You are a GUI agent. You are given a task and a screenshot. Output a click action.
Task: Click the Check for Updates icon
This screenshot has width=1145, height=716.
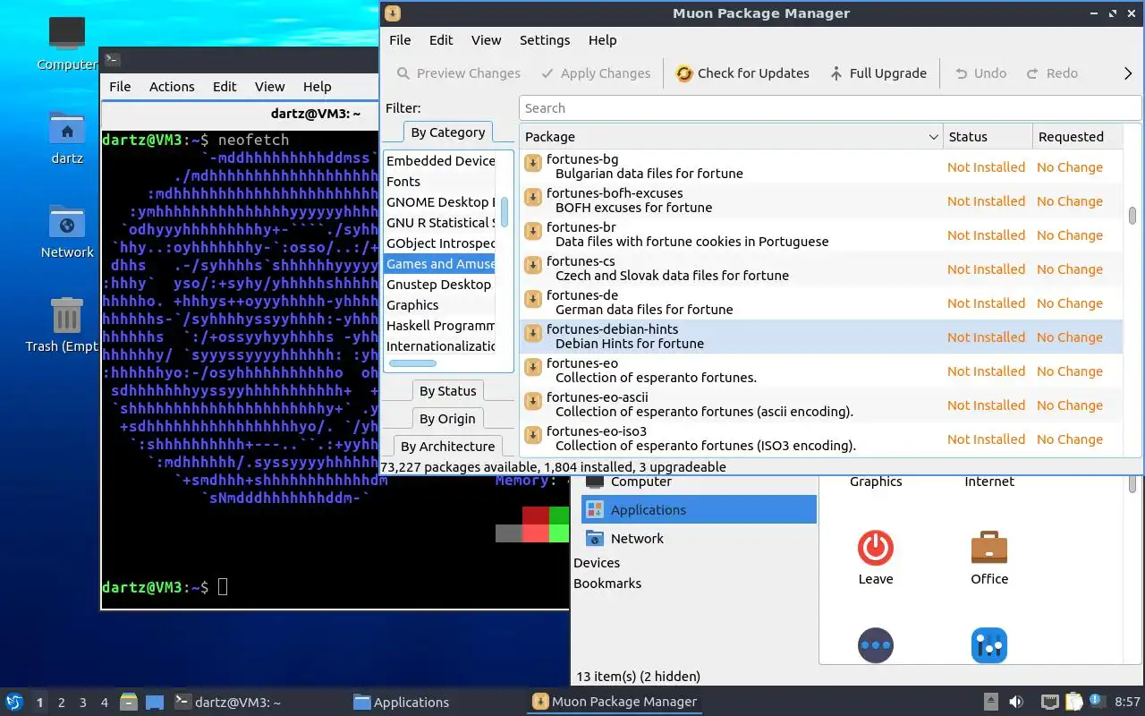click(x=684, y=73)
